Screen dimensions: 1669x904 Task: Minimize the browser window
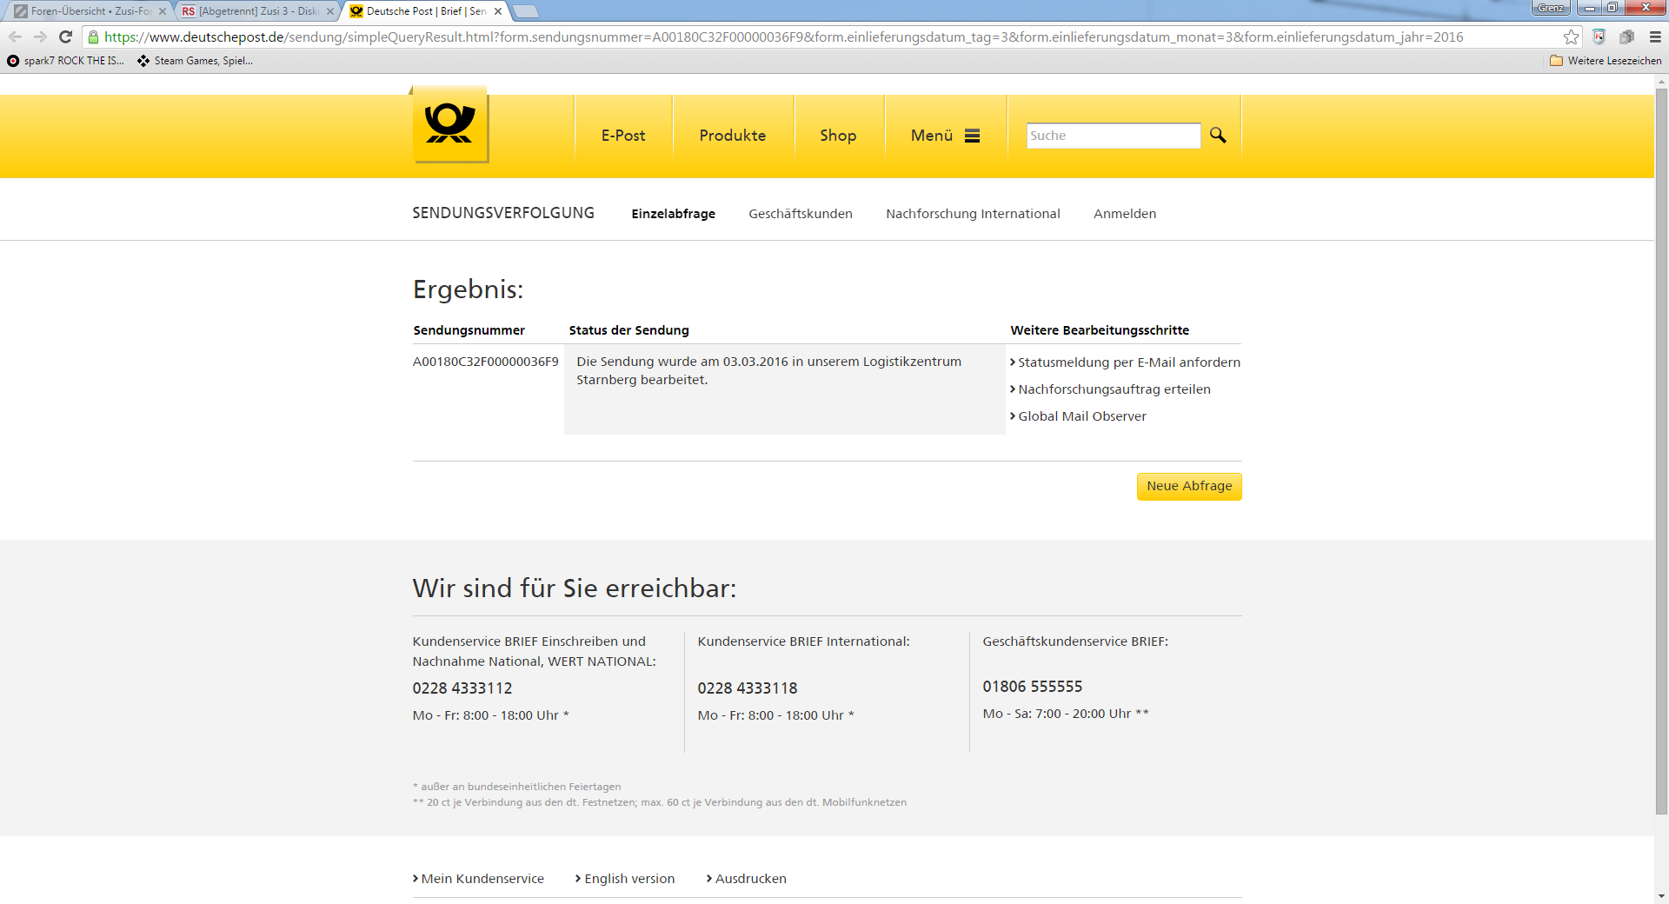pyautogui.click(x=1589, y=8)
